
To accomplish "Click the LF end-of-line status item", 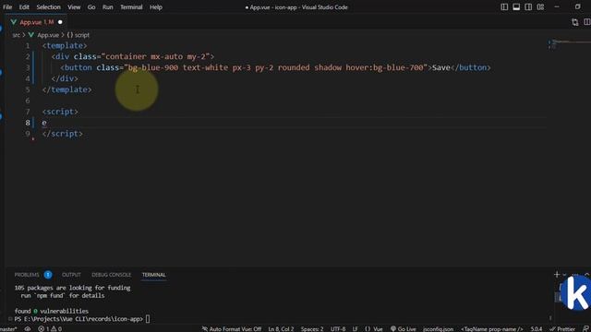I will click(355, 329).
